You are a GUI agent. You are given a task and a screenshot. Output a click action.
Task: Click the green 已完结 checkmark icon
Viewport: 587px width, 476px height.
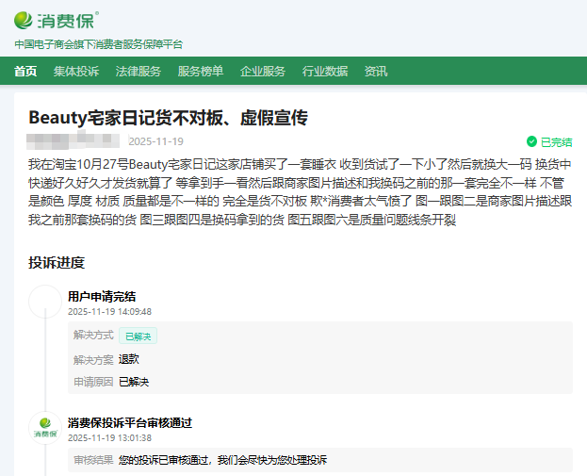532,142
